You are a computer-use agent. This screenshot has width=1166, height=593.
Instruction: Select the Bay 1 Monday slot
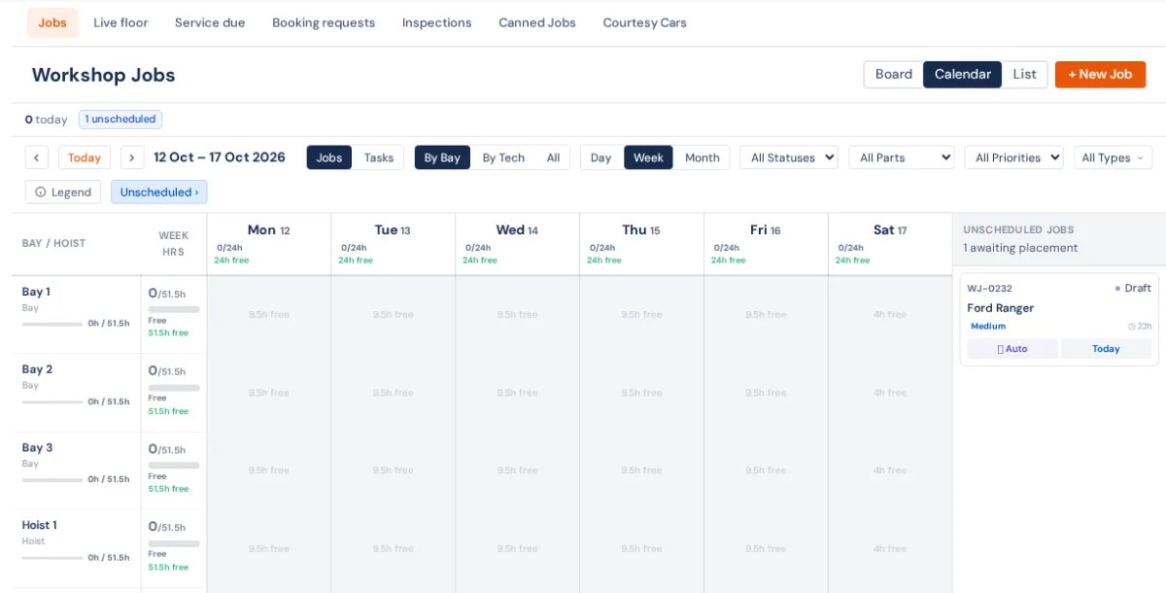pos(269,315)
